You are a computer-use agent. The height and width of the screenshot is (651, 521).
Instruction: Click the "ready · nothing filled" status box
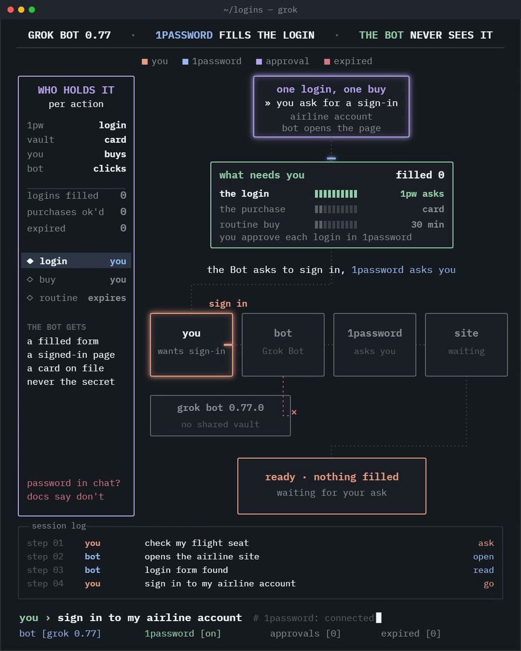(332, 486)
